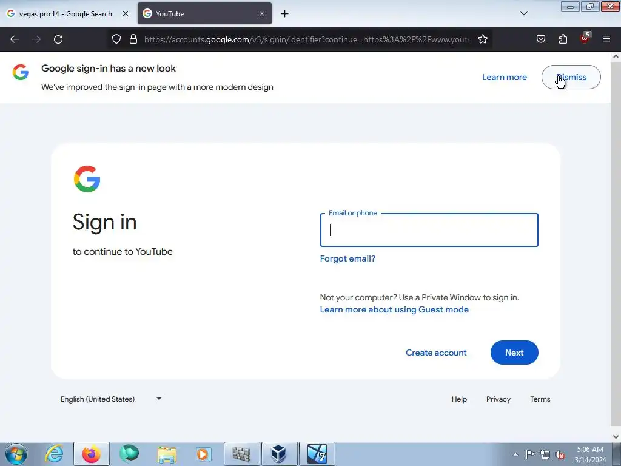Reload the current page
Screen dimensions: 621x466
(58, 39)
